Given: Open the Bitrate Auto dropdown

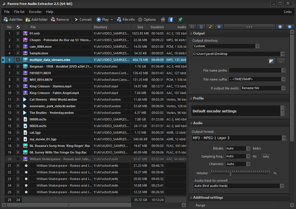Looking at the screenshot, I should [x=248, y=149].
